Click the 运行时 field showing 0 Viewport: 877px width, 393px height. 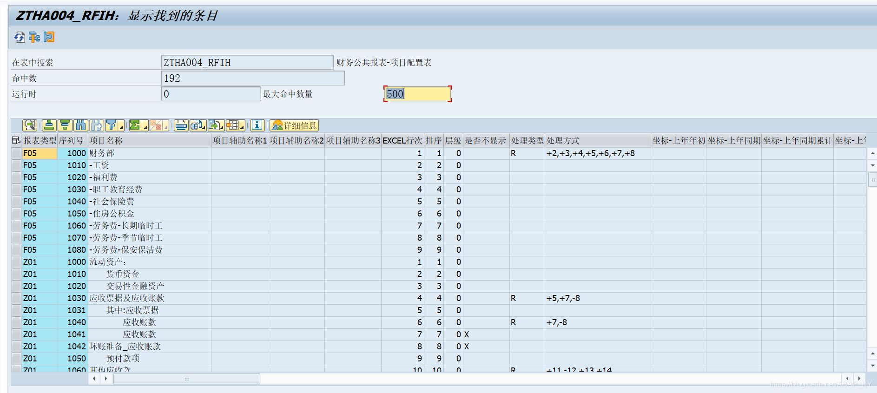click(x=211, y=94)
